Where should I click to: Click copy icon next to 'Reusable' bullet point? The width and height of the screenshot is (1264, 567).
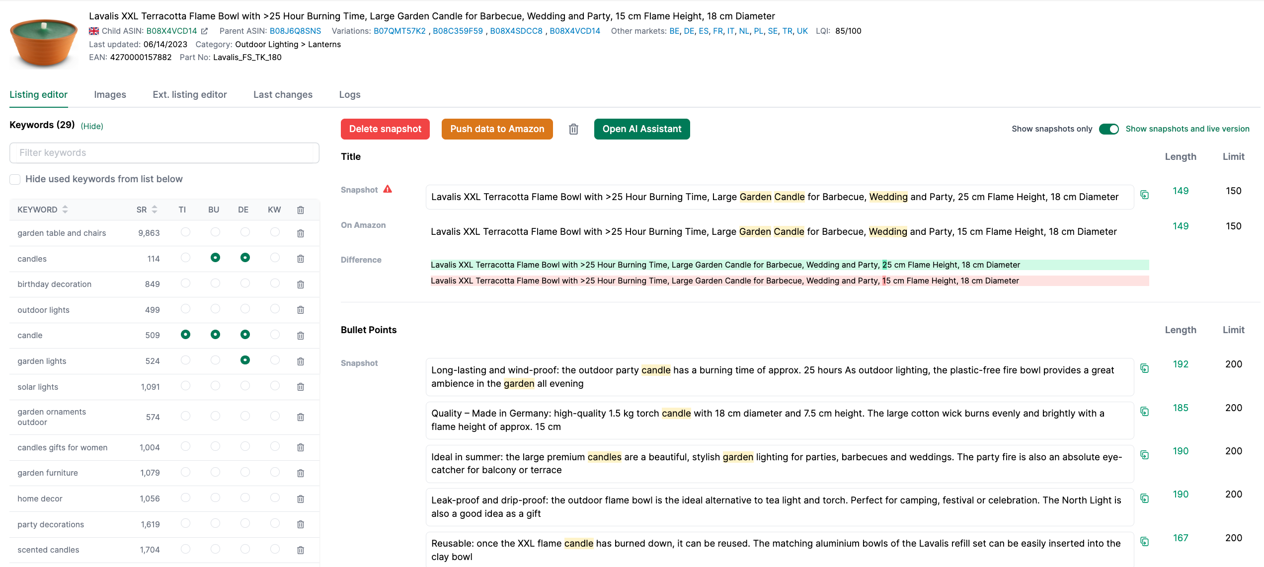coord(1145,541)
